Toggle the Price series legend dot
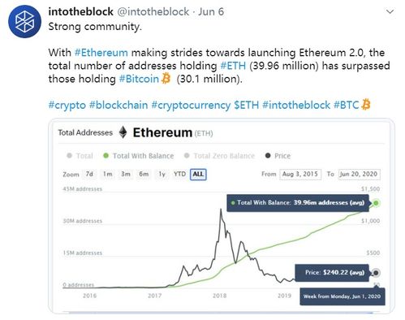 [x=268, y=156]
